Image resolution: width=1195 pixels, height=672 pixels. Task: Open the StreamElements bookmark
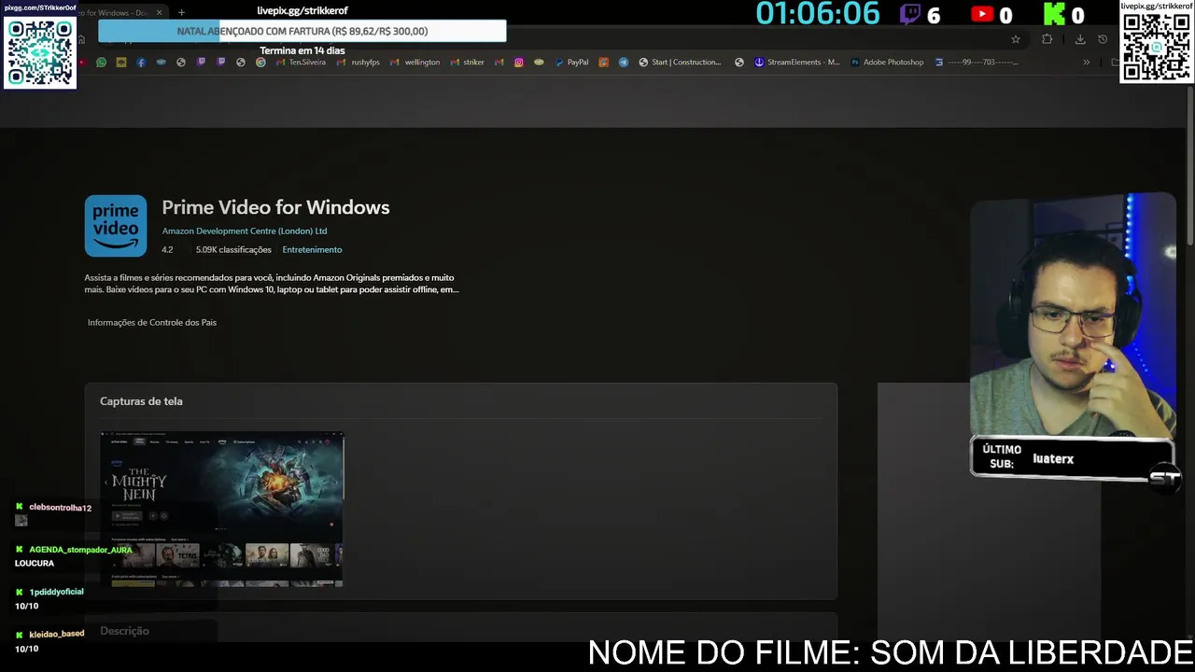click(x=796, y=63)
